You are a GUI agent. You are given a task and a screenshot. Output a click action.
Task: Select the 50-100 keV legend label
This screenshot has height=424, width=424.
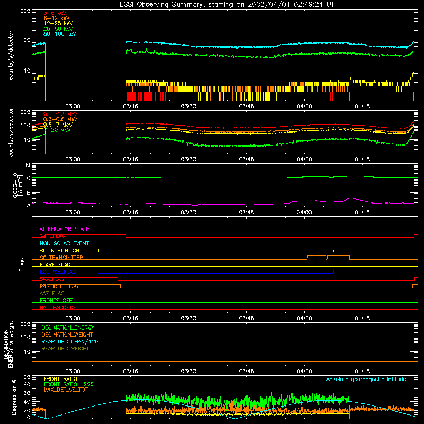pyautogui.click(x=60, y=34)
